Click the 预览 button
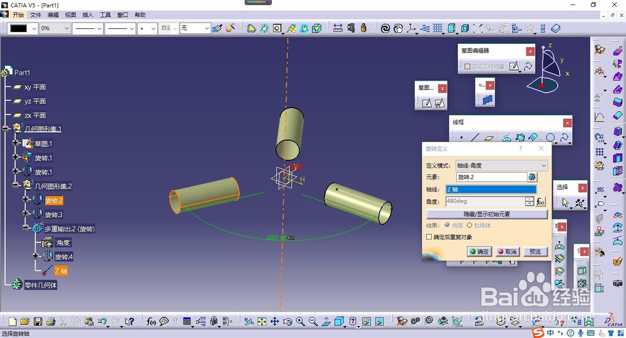The image size is (626, 338). pyautogui.click(x=535, y=252)
